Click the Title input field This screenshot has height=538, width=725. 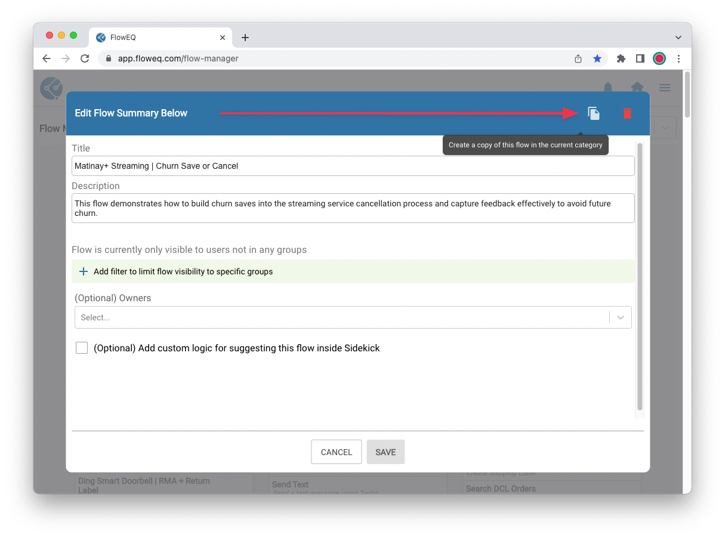[353, 166]
